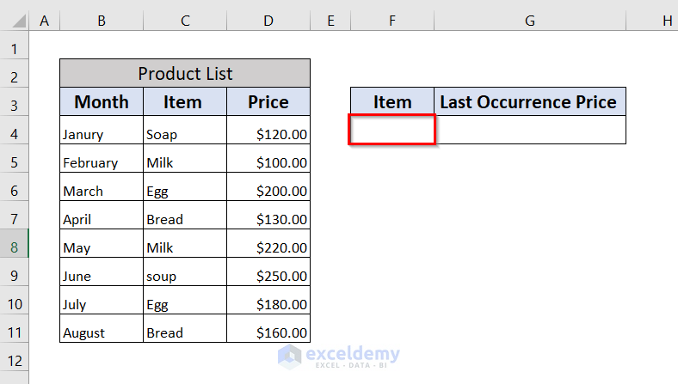678x384 pixels.
Task: Select row 8 header
Action: [15, 247]
